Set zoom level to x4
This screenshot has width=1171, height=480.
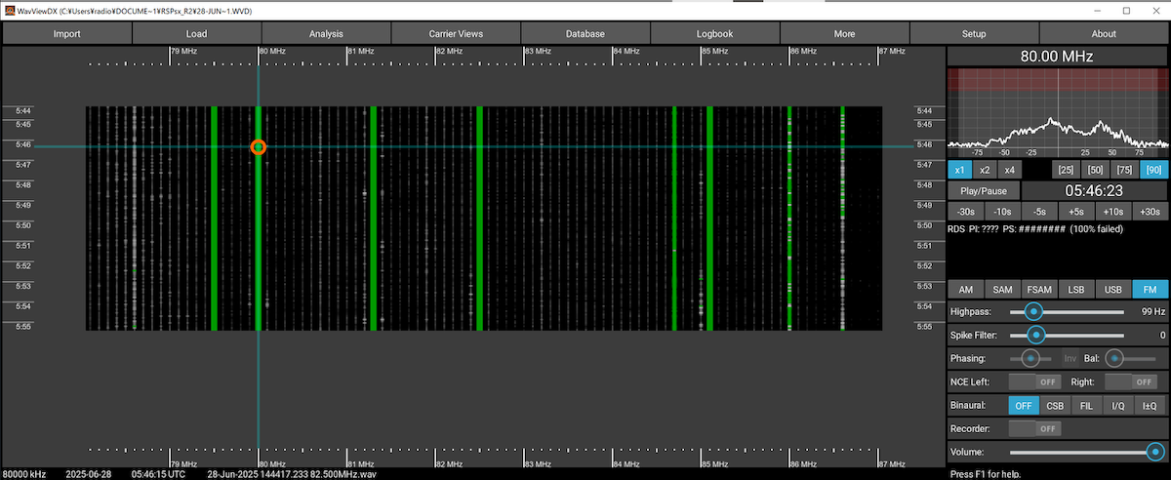[1010, 170]
